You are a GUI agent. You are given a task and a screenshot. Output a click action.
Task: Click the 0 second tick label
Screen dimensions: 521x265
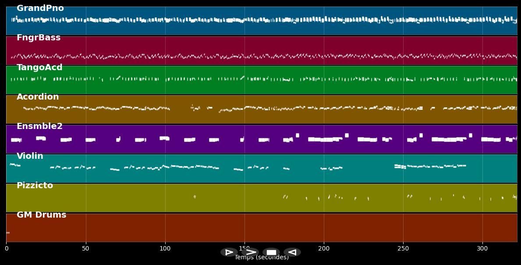coord(7,249)
